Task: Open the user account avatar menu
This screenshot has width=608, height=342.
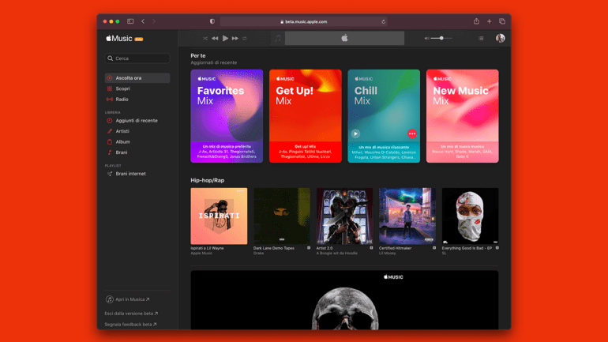Action: click(500, 38)
